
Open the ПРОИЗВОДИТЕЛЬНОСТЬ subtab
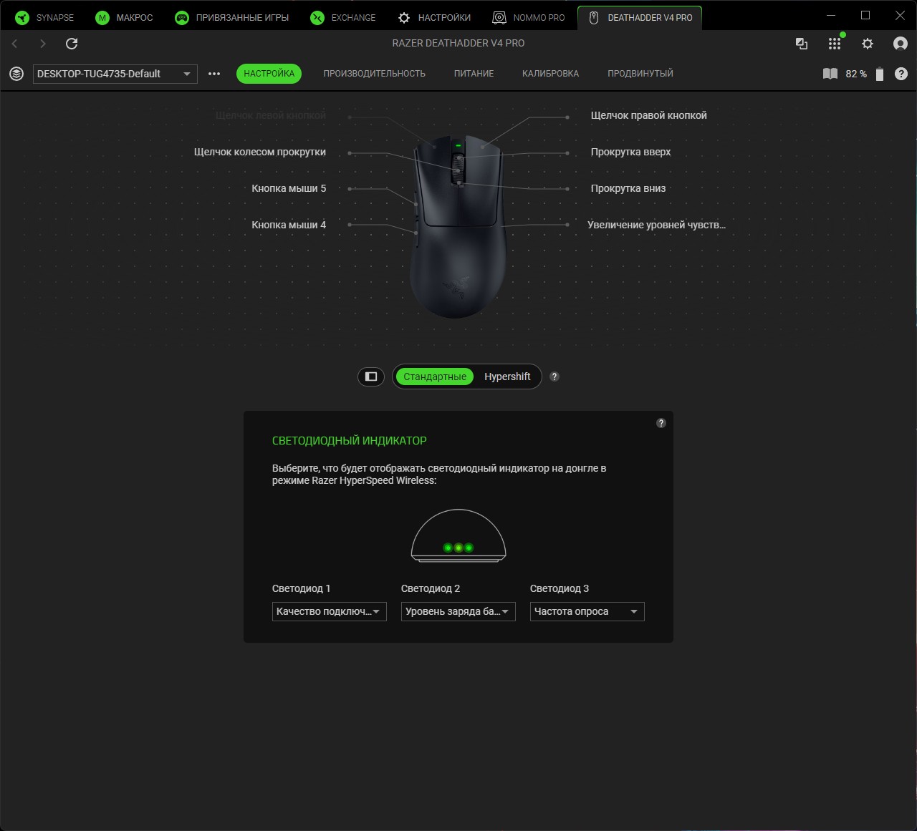pyautogui.click(x=374, y=74)
